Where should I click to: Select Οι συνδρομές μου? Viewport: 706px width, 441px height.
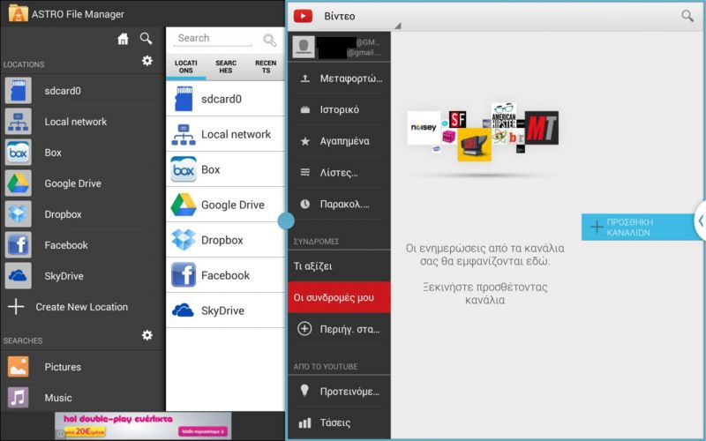point(339,297)
